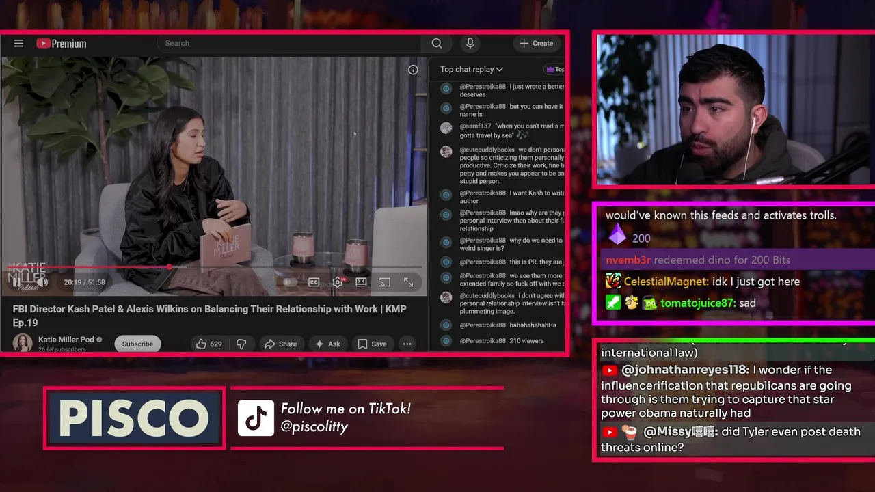
Task: Open Katie Miller Pod channel name link
Action: [66, 339]
